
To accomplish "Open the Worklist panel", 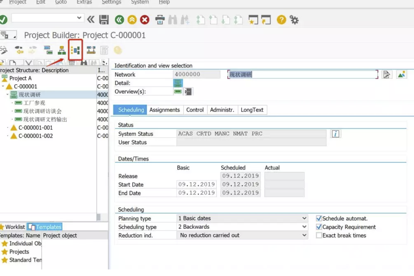I will pos(12,227).
